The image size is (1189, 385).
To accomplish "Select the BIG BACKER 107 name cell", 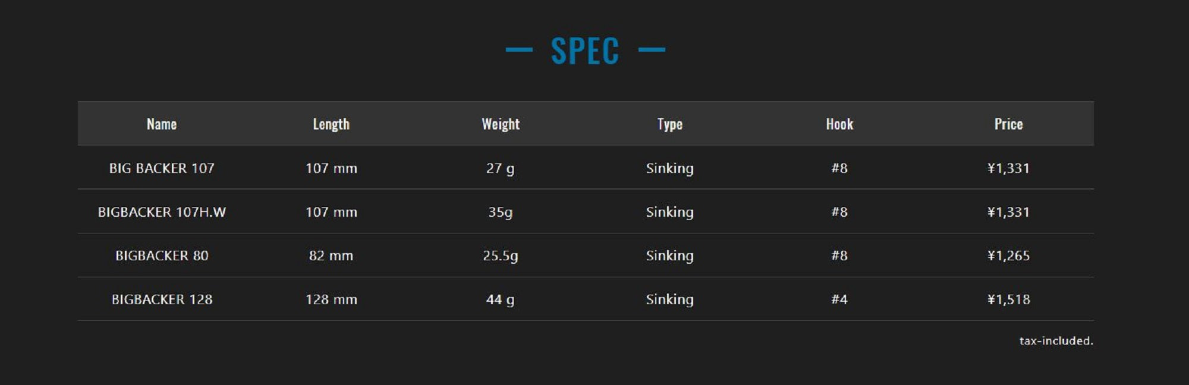I will [x=162, y=168].
